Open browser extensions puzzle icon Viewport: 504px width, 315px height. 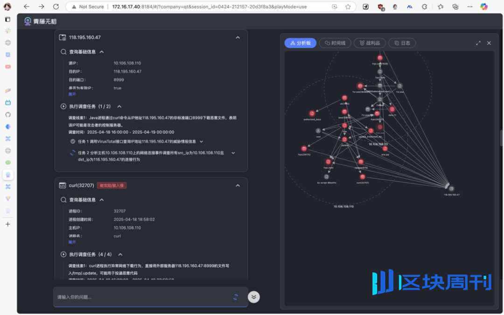(x=424, y=7)
